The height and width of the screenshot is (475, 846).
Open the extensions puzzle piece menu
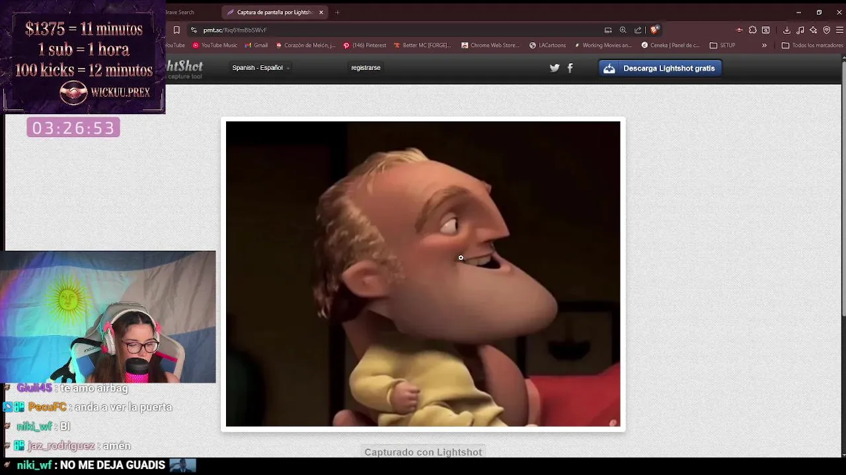[x=752, y=30]
